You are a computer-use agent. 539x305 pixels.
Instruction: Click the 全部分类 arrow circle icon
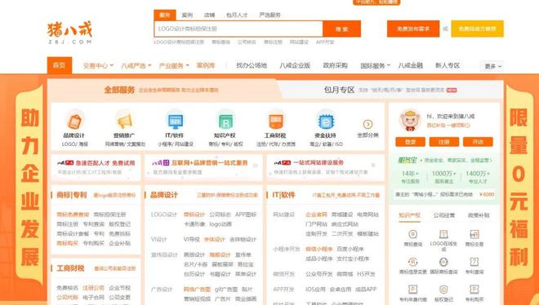coord(367,124)
